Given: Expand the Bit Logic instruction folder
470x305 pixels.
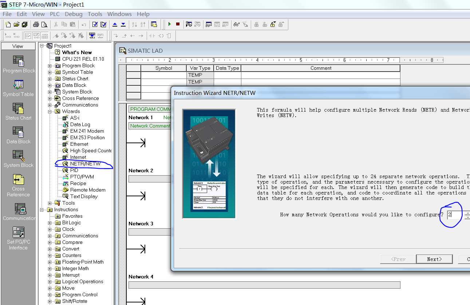Looking at the screenshot, I should tap(50, 223).
